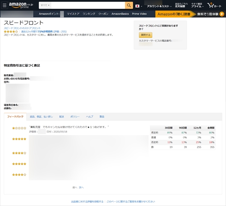
Task: Open 注文履歴 in header
Action: [180, 6]
